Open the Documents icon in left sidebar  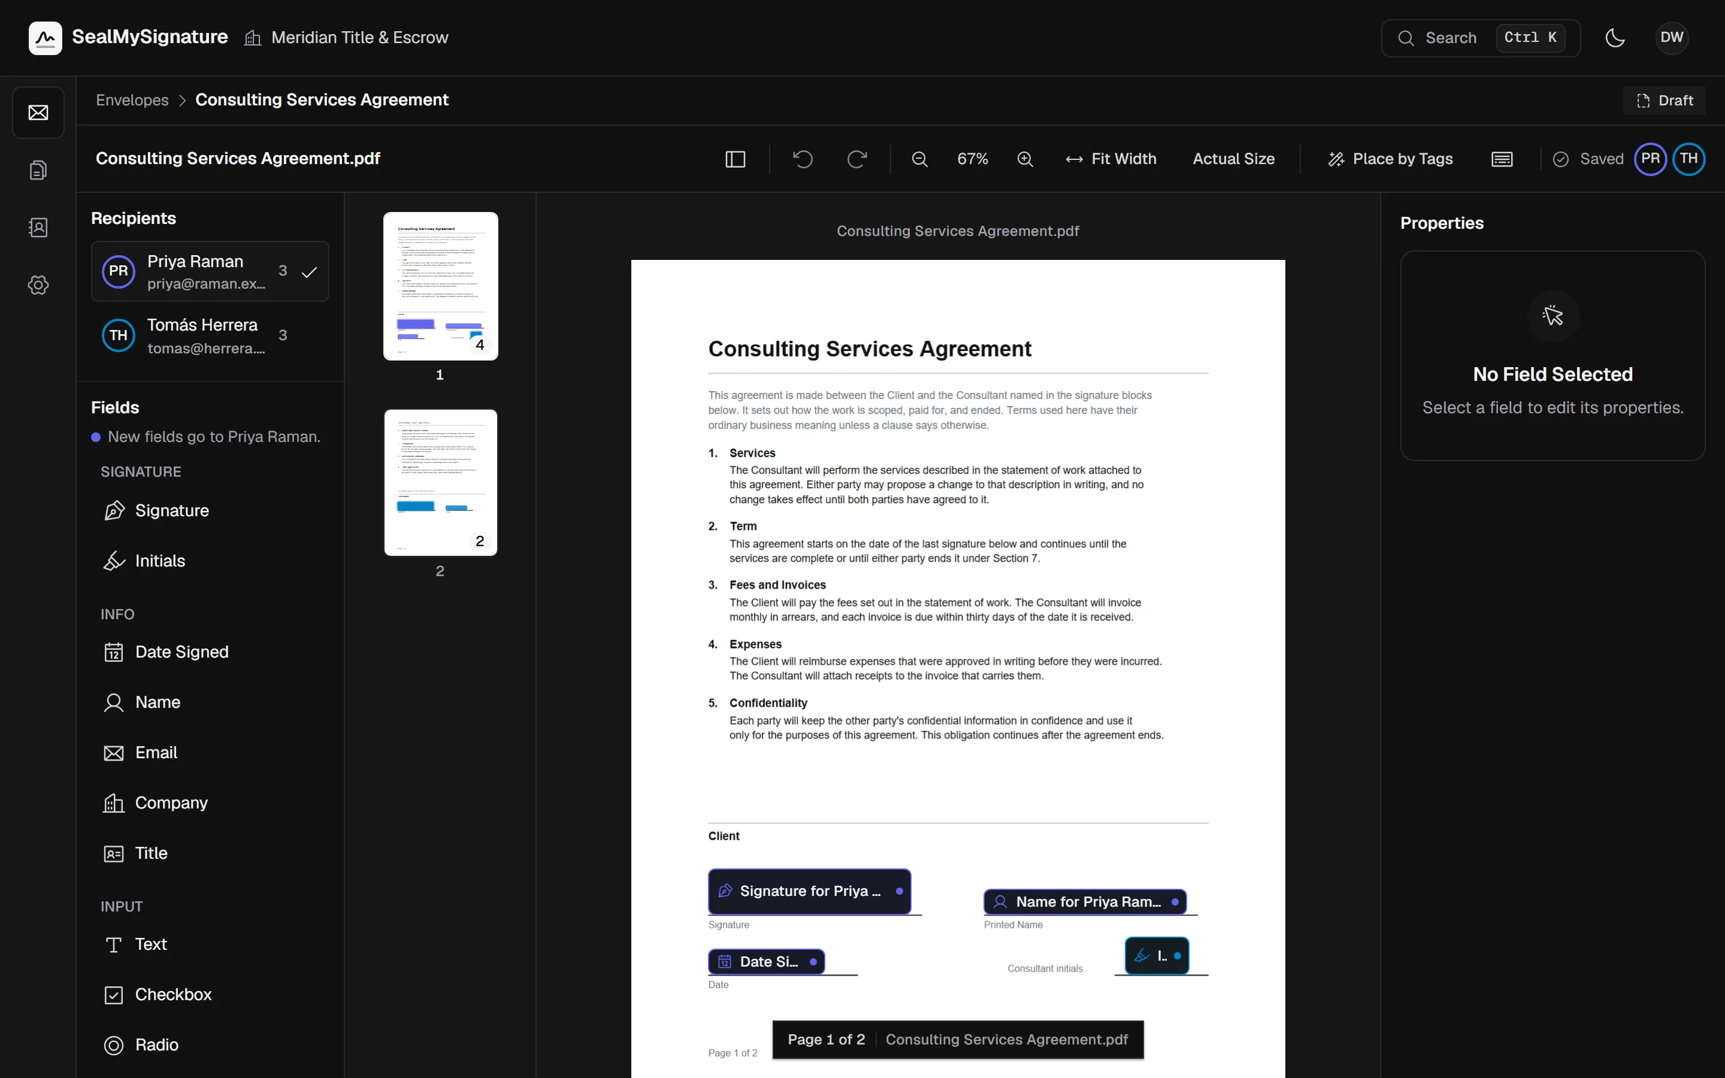[38, 169]
